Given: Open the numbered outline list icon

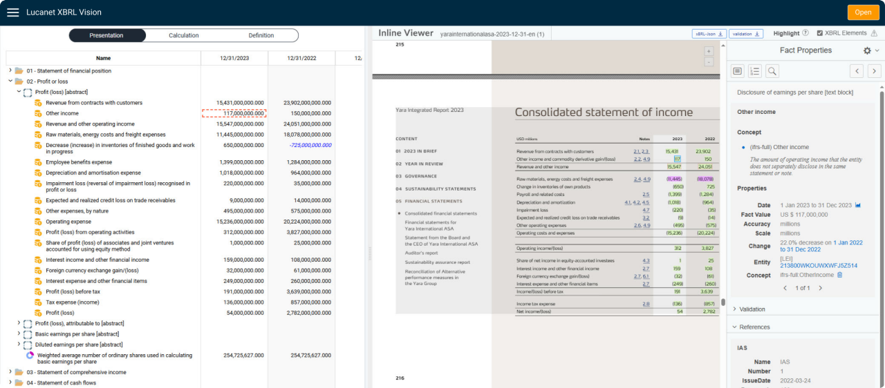Looking at the screenshot, I should tap(755, 71).
